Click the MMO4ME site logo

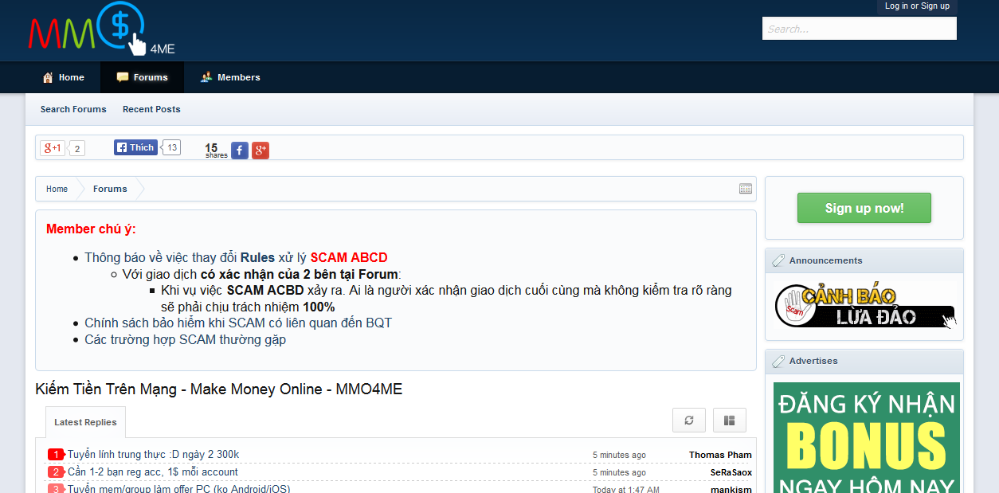click(x=101, y=29)
